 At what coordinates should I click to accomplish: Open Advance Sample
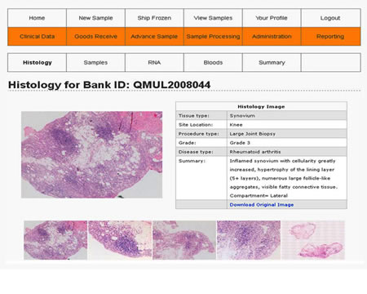coord(154,36)
